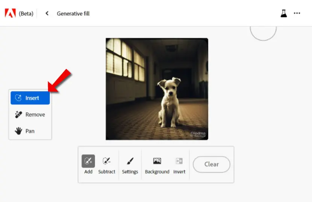Screen dimensions: 312x202
Task: Open the three-dot more options menu
Action: click(297, 13)
